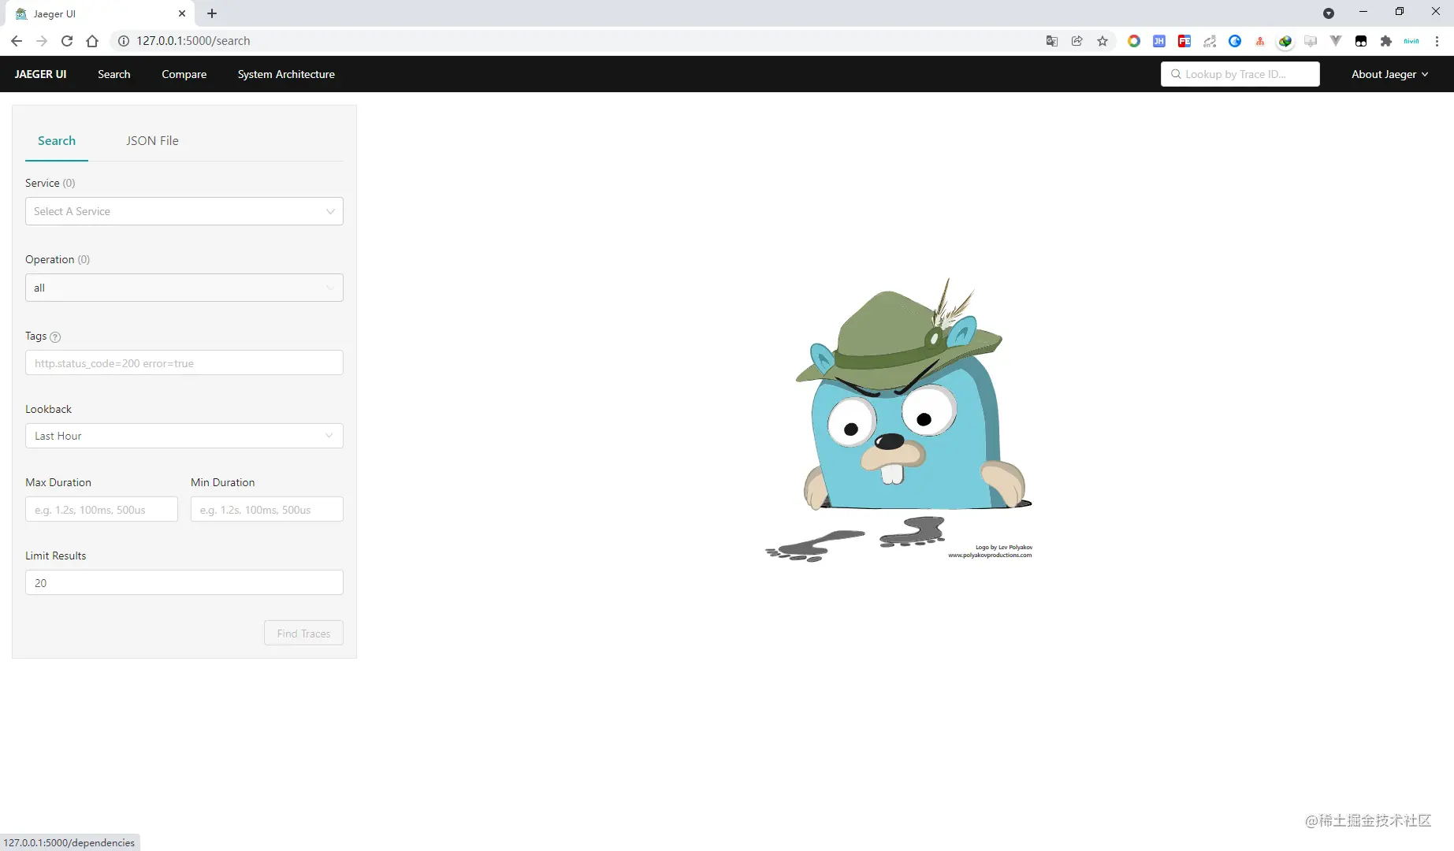Bookmark this page with the star
This screenshot has width=1454, height=851.
(1103, 41)
